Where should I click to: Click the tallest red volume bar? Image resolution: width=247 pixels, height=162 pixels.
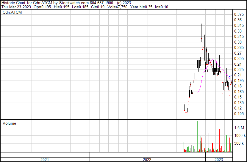coord(219,140)
